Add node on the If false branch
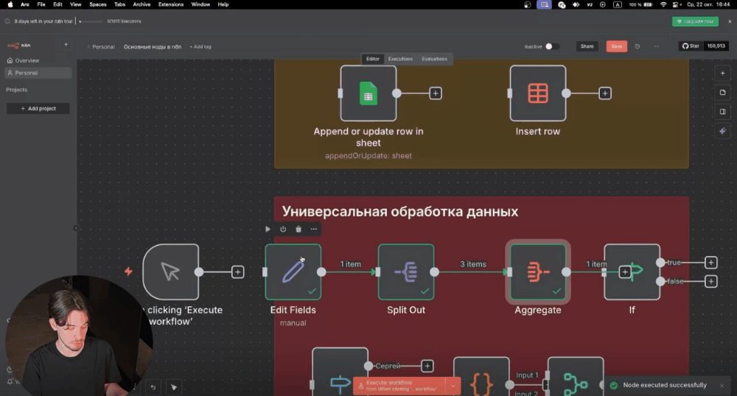The width and height of the screenshot is (737, 396). (710, 281)
